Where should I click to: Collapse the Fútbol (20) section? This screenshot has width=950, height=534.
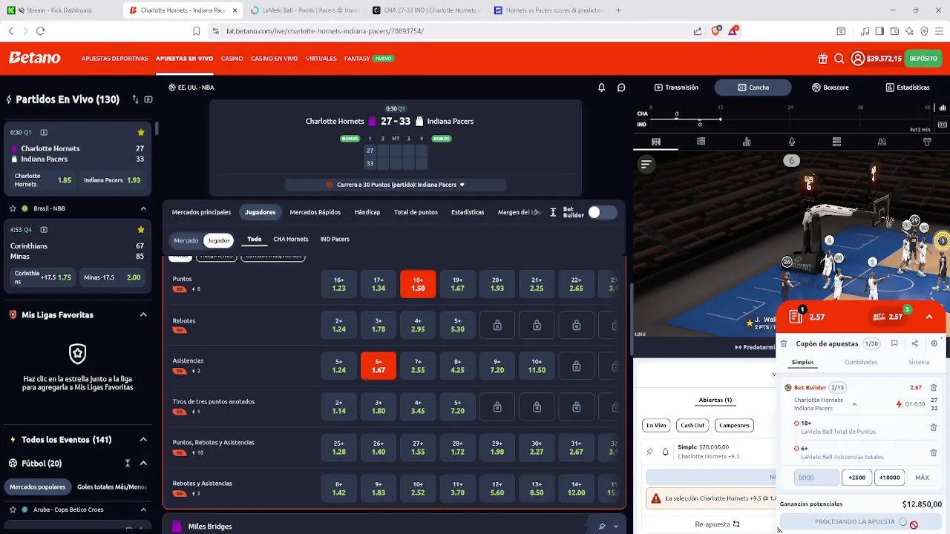click(x=143, y=463)
